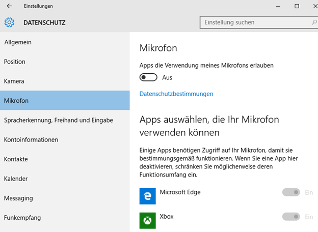This screenshot has height=232, width=318.
Task: Click the DATENSCHUTZ header title
Action: (44, 22)
